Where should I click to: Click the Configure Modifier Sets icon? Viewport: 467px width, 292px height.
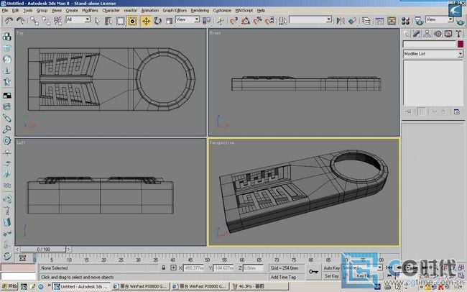pos(457,112)
